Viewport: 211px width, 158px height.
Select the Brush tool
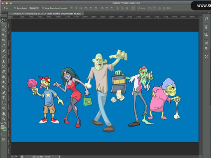4,56
